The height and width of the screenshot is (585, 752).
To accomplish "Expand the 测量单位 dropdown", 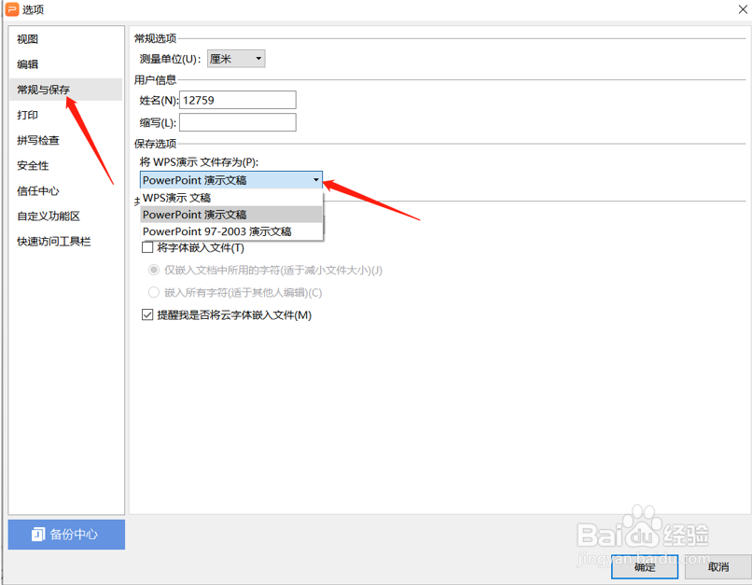I will [x=236, y=59].
